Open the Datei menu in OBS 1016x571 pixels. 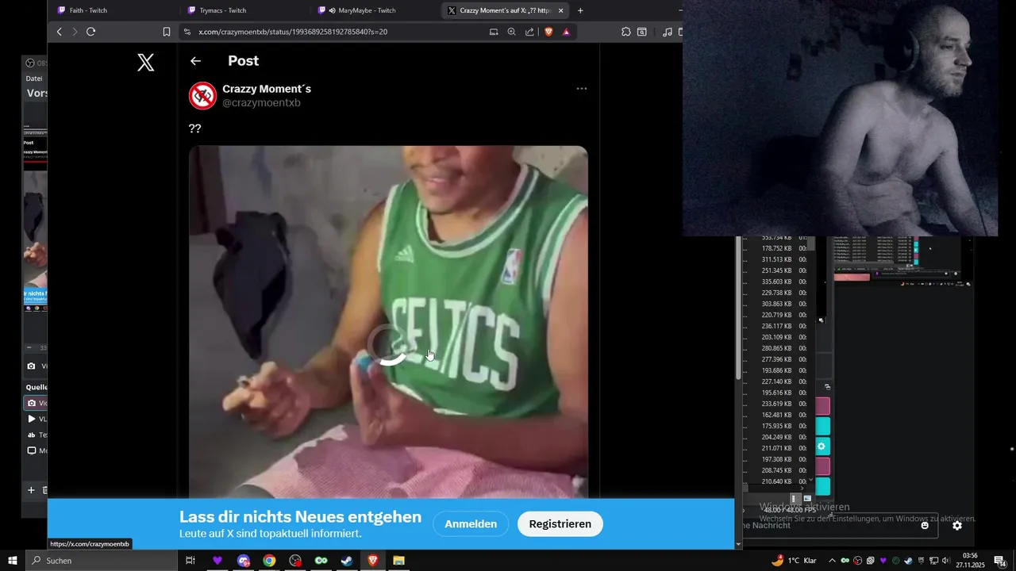(x=34, y=79)
